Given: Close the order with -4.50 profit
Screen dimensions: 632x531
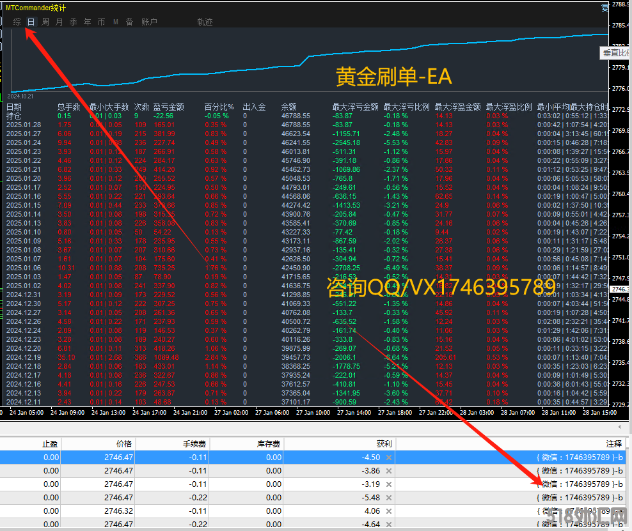Looking at the screenshot, I should pyautogui.click(x=389, y=458).
